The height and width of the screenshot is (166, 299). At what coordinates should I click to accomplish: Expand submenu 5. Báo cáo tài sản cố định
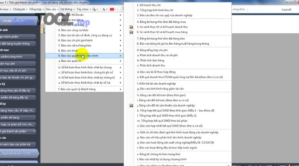[x=84, y=35]
